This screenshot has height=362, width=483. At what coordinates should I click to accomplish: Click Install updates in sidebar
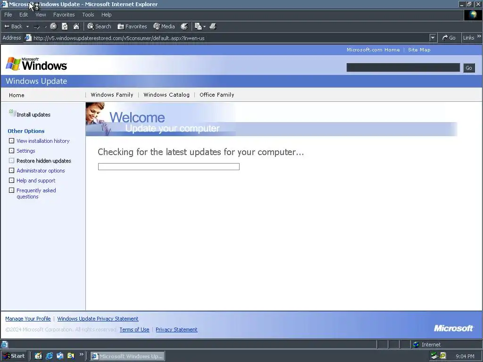pos(33,115)
